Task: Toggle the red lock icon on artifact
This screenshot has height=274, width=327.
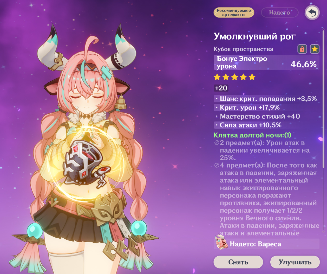Action: pos(302,49)
